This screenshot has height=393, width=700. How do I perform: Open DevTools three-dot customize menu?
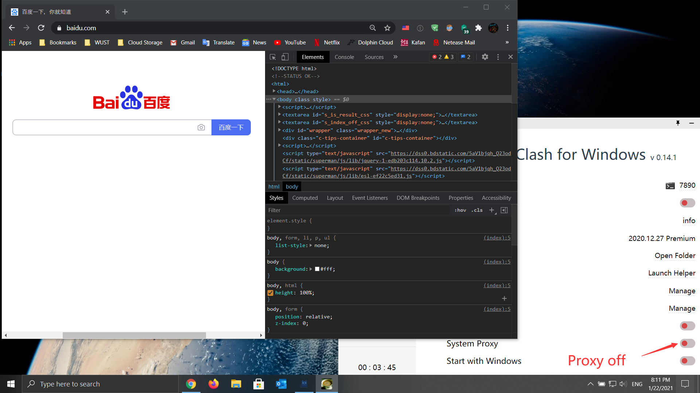[x=498, y=57]
